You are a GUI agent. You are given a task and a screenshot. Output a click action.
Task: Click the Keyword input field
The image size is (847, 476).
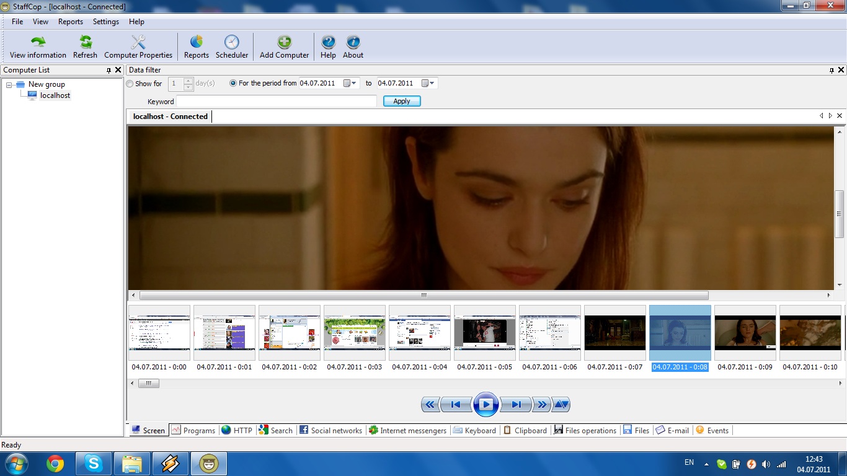pyautogui.click(x=277, y=101)
